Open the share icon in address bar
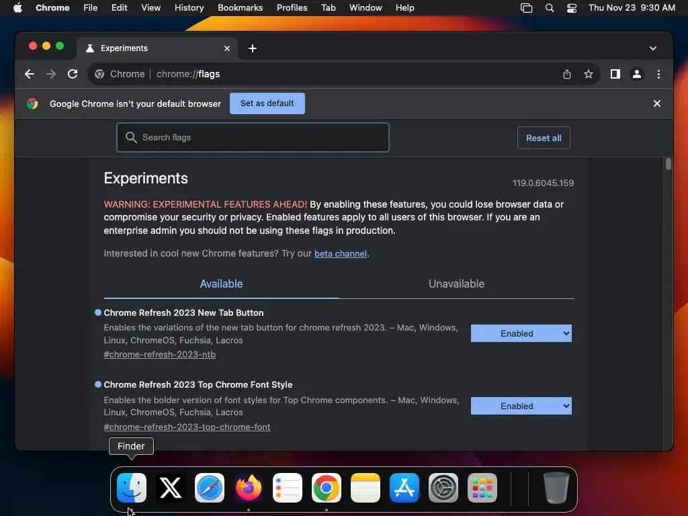The height and width of the screenshot is (516, 688). (x=567, y=74)
